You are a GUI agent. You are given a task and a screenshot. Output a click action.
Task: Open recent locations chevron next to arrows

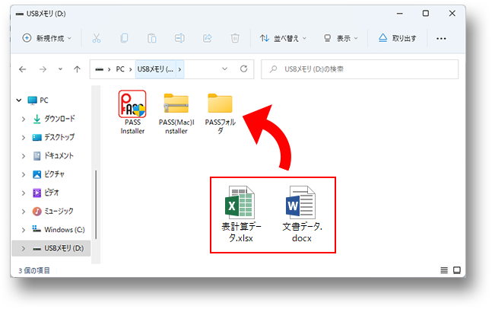(60, 69)
